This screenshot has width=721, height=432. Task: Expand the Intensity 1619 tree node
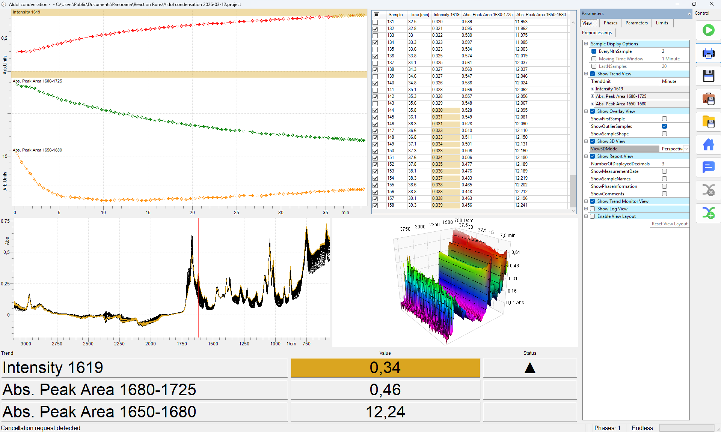coord(592,89)
